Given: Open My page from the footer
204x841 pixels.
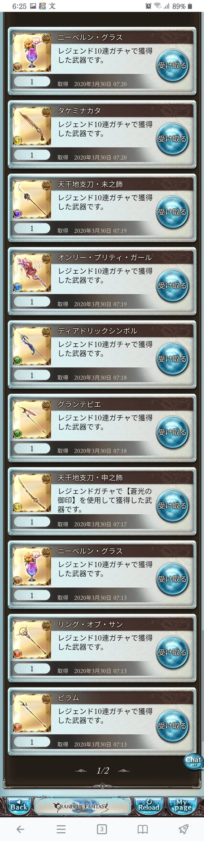Looking at the screenshot, I should [182, 806].
